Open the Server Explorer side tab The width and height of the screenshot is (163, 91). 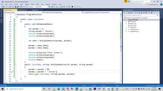[x=2, y=13]
